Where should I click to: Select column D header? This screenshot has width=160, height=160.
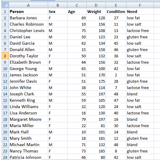(x=96, y=5)
